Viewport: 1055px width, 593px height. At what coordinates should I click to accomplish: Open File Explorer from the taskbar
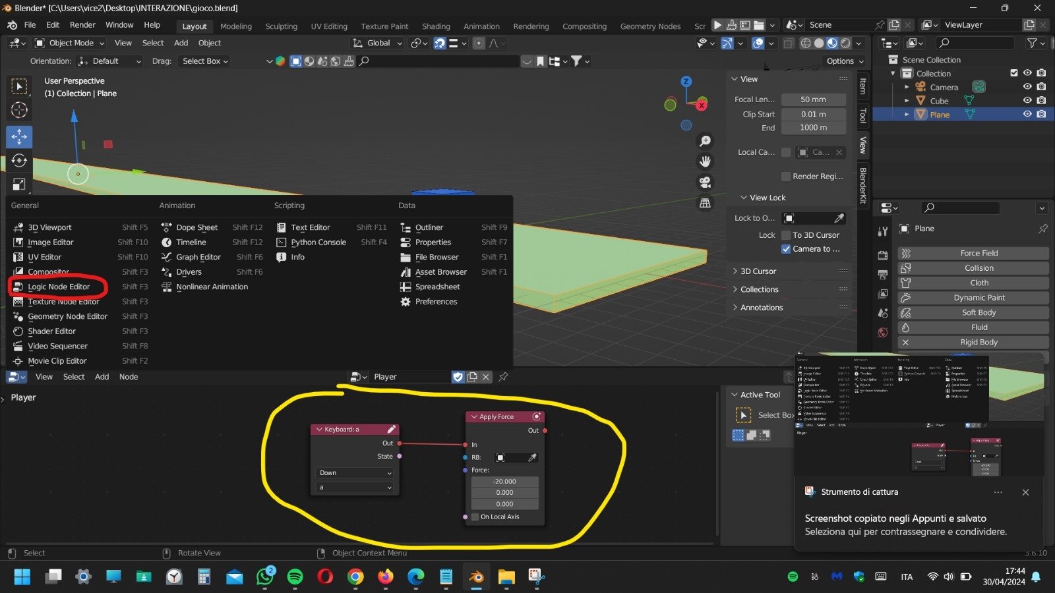pos(506,577)
